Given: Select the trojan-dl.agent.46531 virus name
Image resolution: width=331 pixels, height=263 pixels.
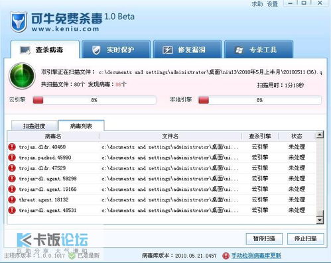Looking at the screenshot, I should pyautogui.click(x=48, y=211).
